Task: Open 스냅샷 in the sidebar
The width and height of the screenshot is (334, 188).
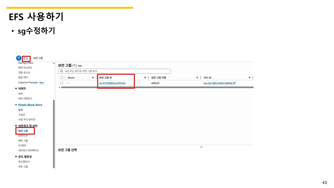Action: tap(22, 115)
